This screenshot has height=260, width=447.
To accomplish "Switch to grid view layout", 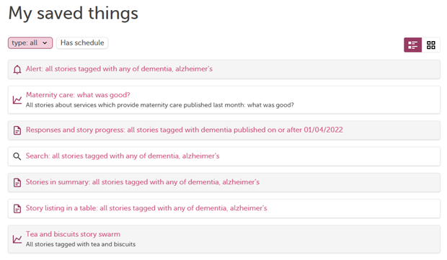I will 430,45.
